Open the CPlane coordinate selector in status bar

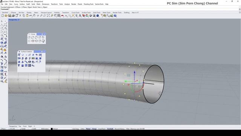coord(3,129)
